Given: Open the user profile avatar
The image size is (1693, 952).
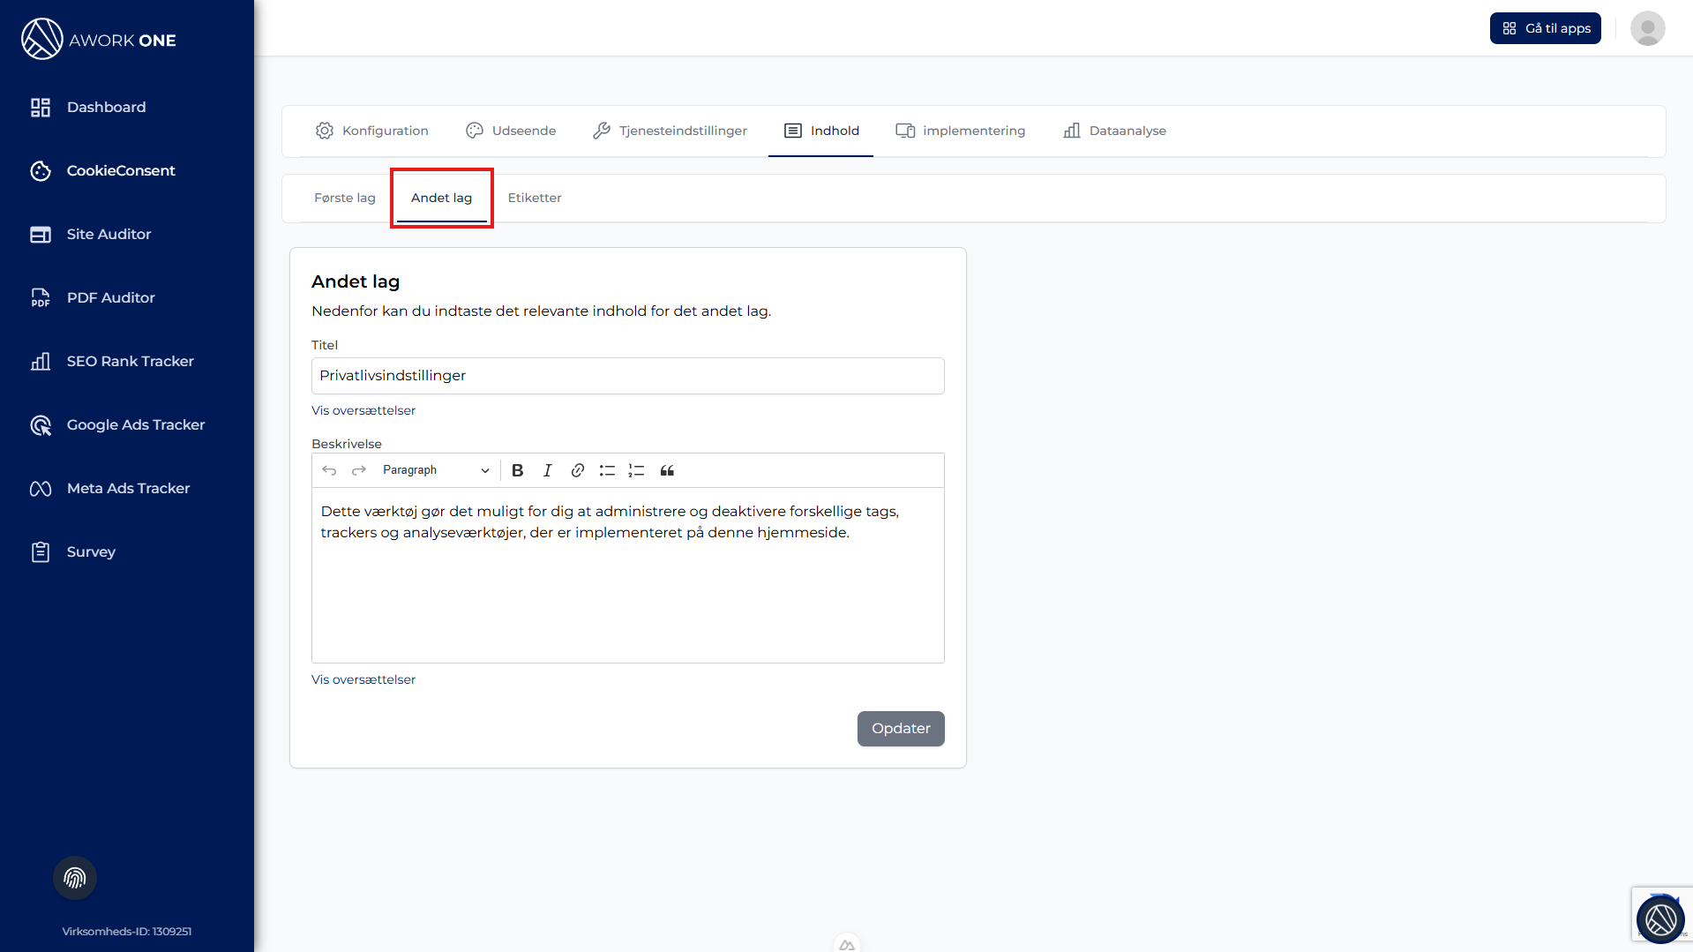Looking at the screenshot, I should pos(1647,28).
